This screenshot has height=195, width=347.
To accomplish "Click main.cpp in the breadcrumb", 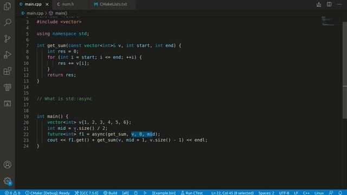I will [35, 13].
